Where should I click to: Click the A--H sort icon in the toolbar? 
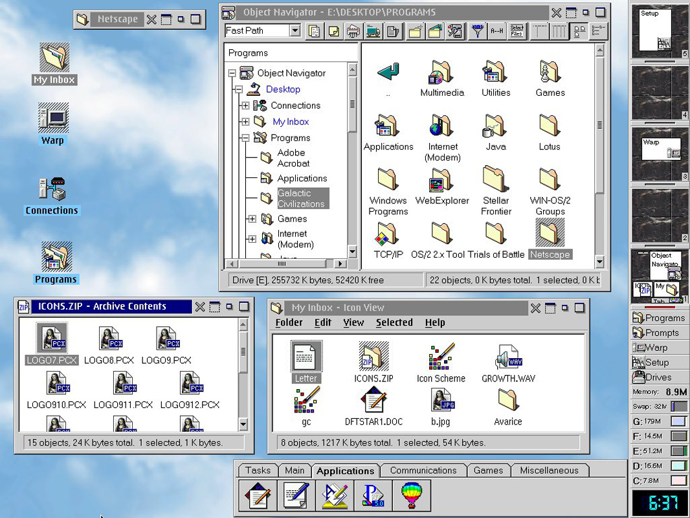pyautogui.click(x=497, y=30)
